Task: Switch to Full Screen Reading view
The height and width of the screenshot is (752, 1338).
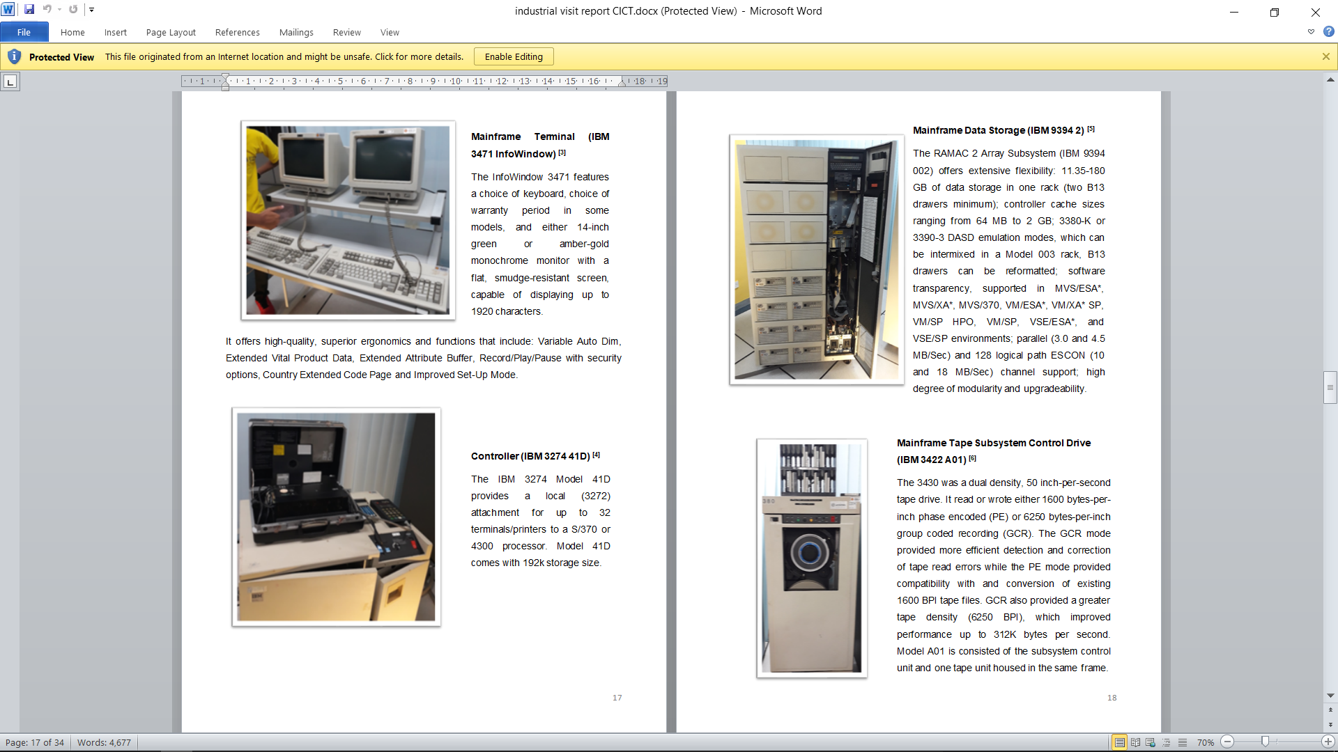Action: (1135, 742)
